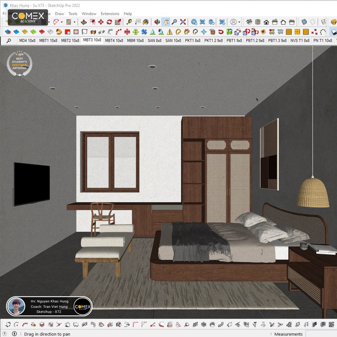Select the Rotate tool
The width and height of the screenshot is (337, 337).
[x=109, y=22]
